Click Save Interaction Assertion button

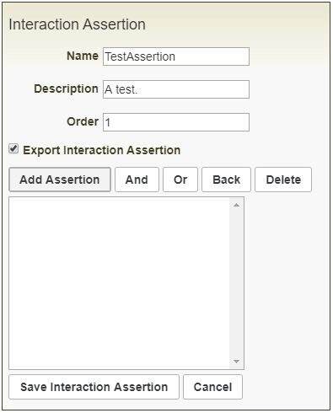pyautogui.click(x=94, y=387)
